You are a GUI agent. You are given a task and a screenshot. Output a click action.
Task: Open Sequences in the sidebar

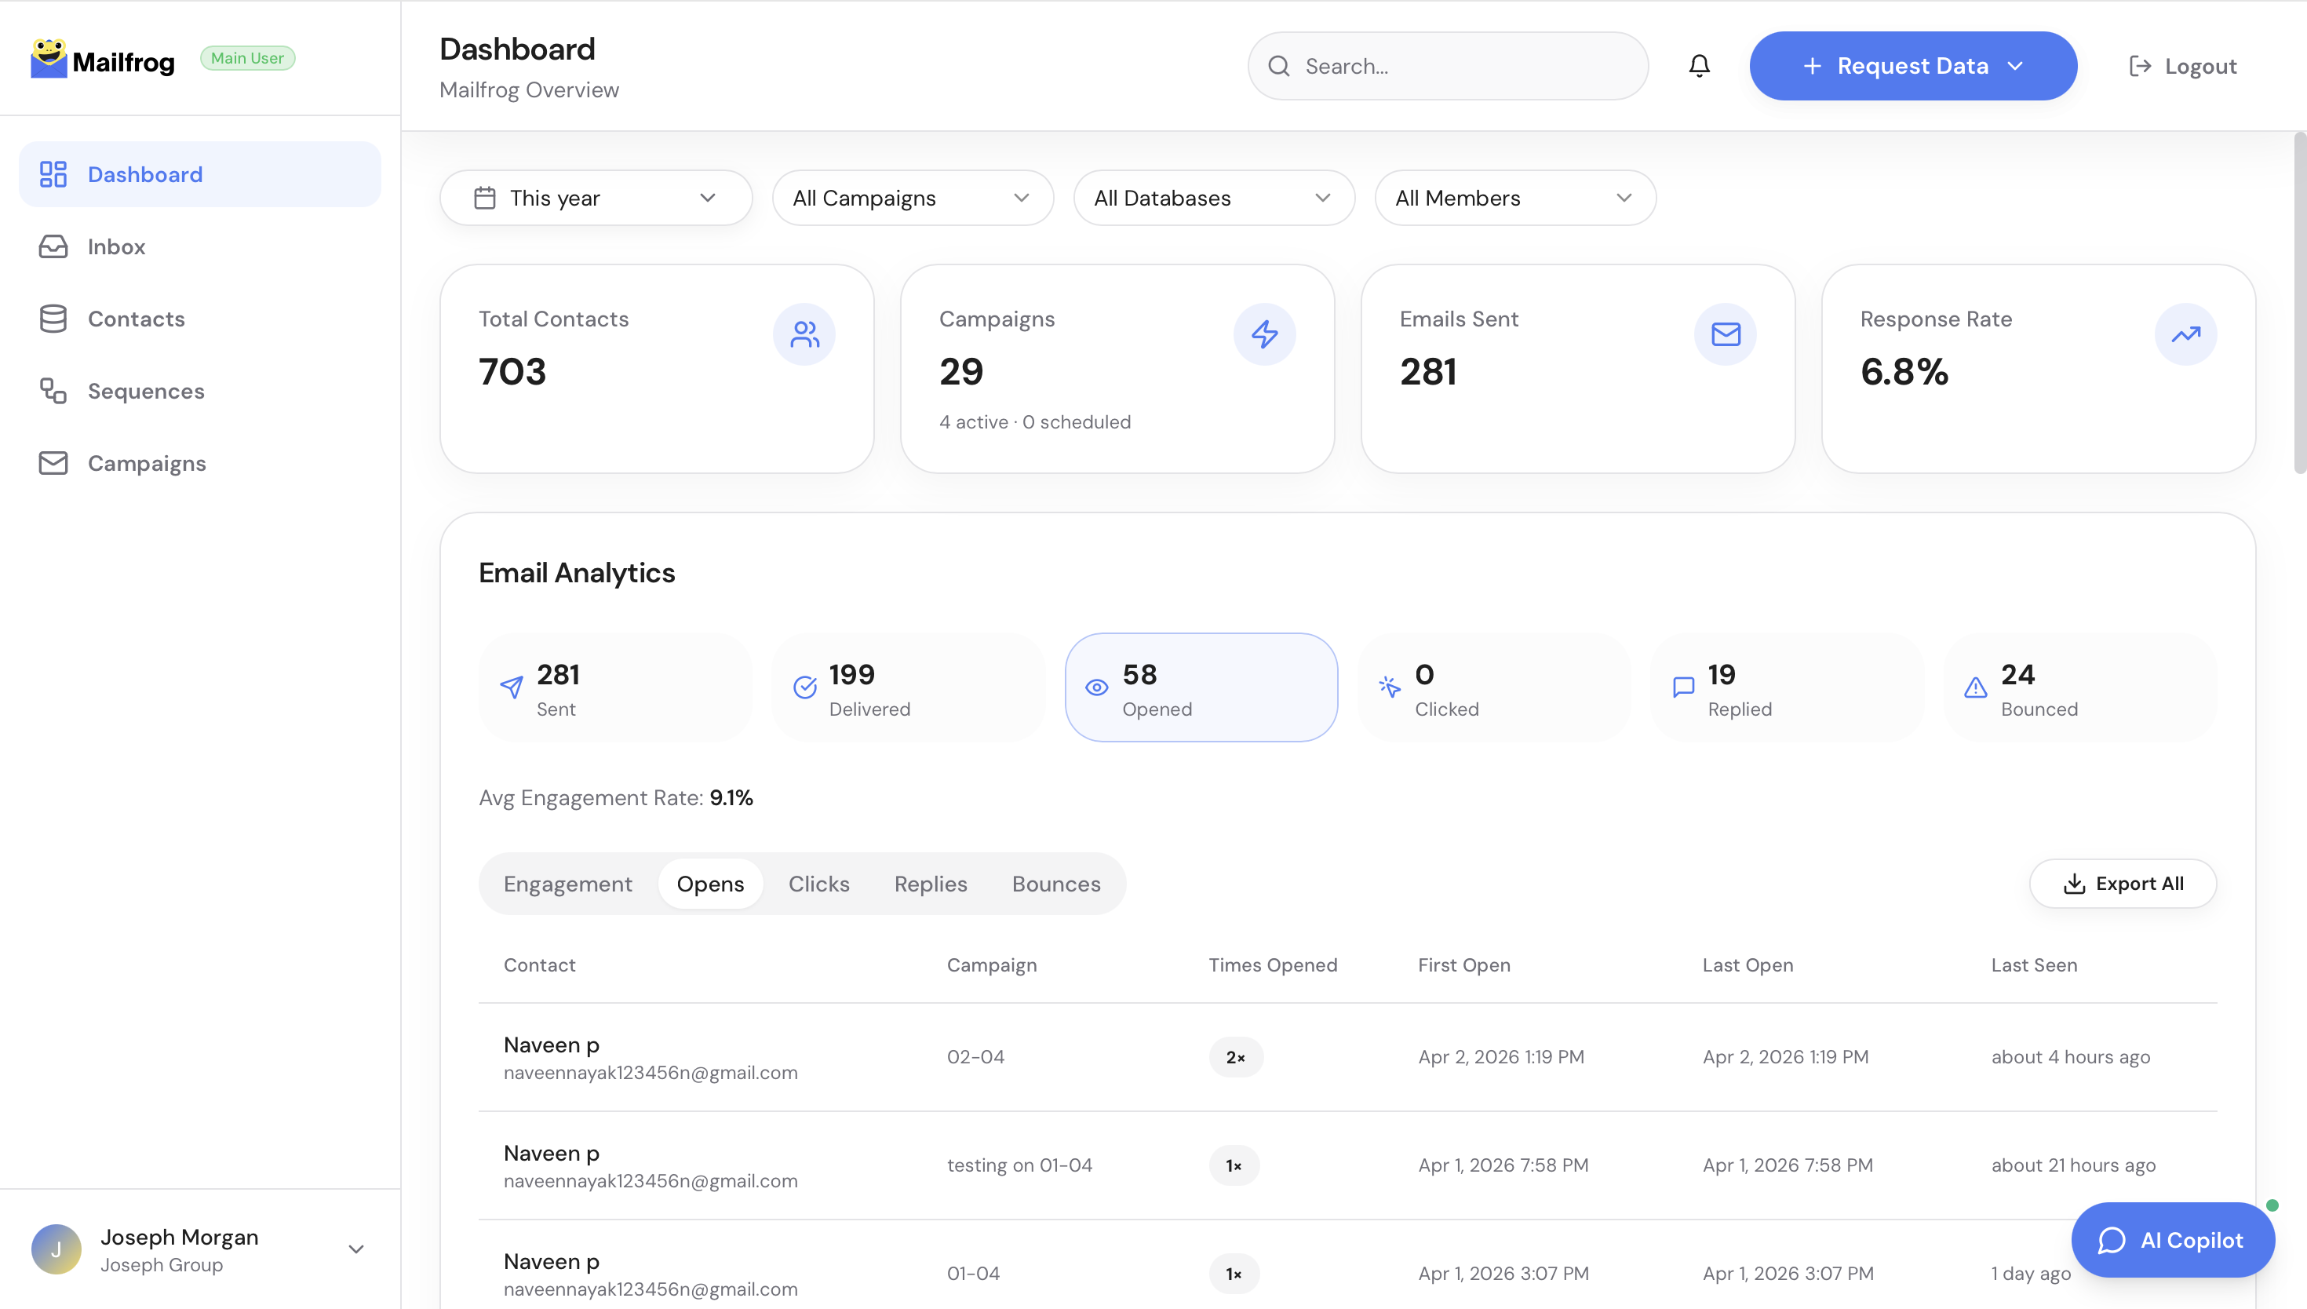(x=146, y=391)
